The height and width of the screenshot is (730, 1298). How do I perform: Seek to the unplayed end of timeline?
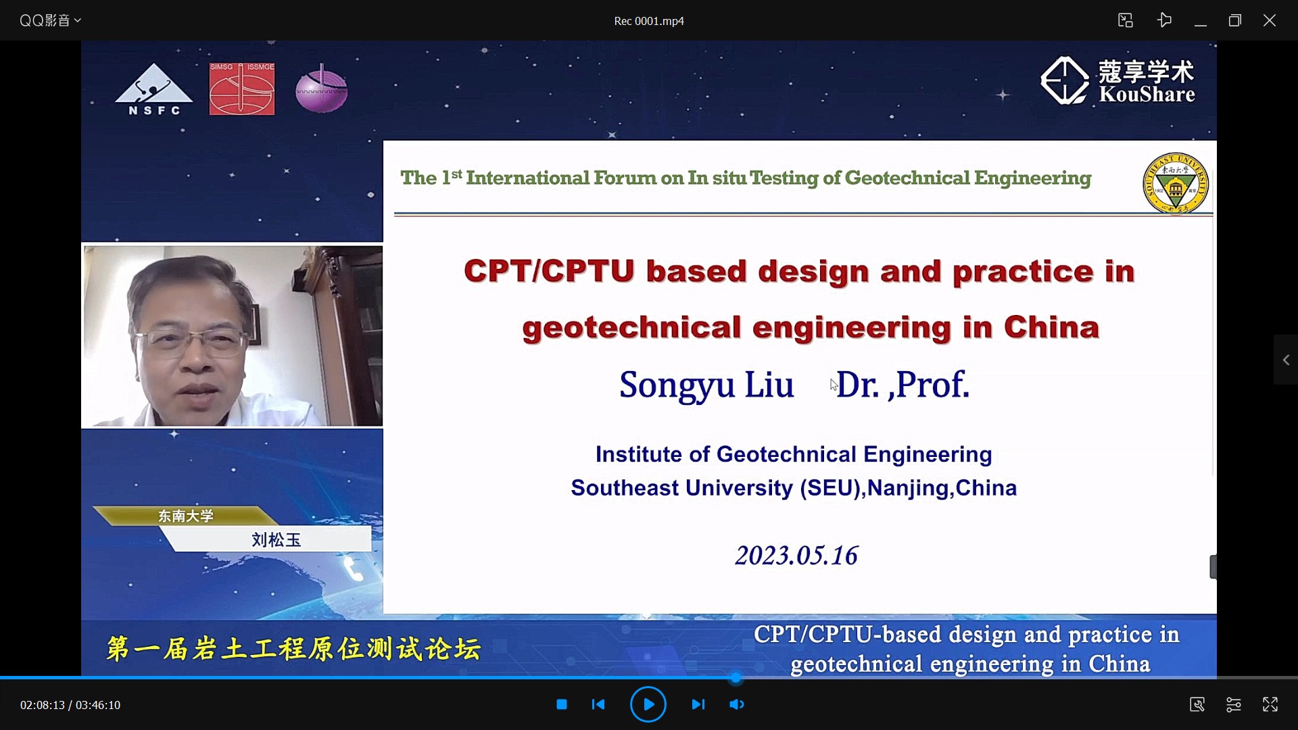1278,677
